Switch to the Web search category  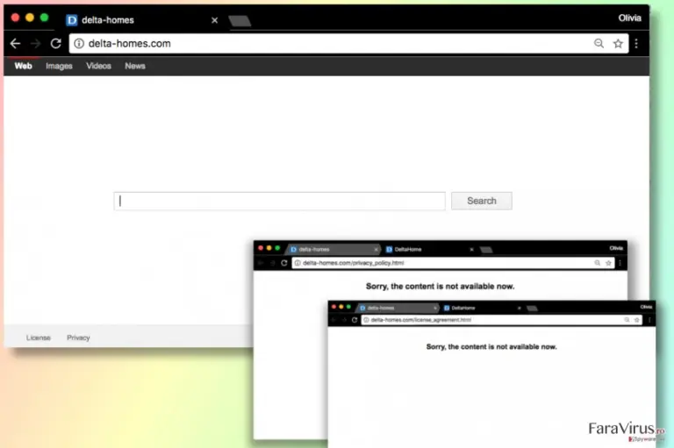(x=23, y=66)
